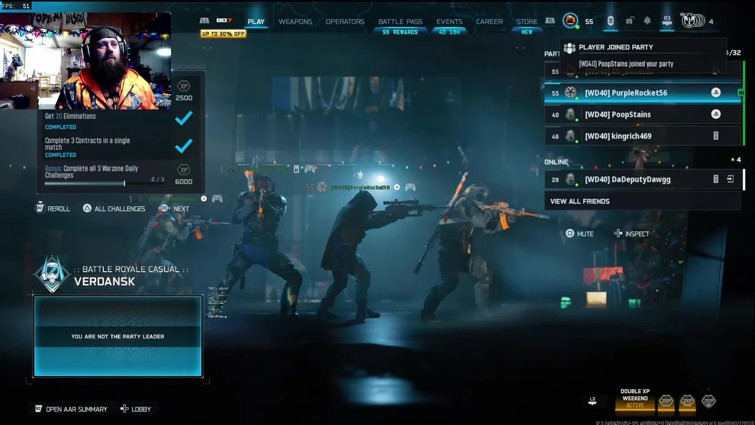Select the BO7 game title logo
The image size is (755, 425).
click(224, 21)
